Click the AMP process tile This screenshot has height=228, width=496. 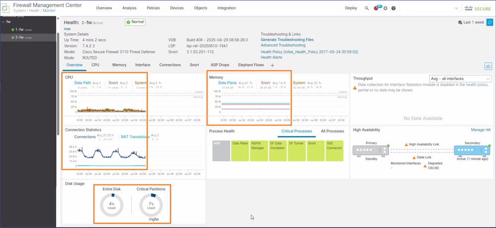[221, 151]
